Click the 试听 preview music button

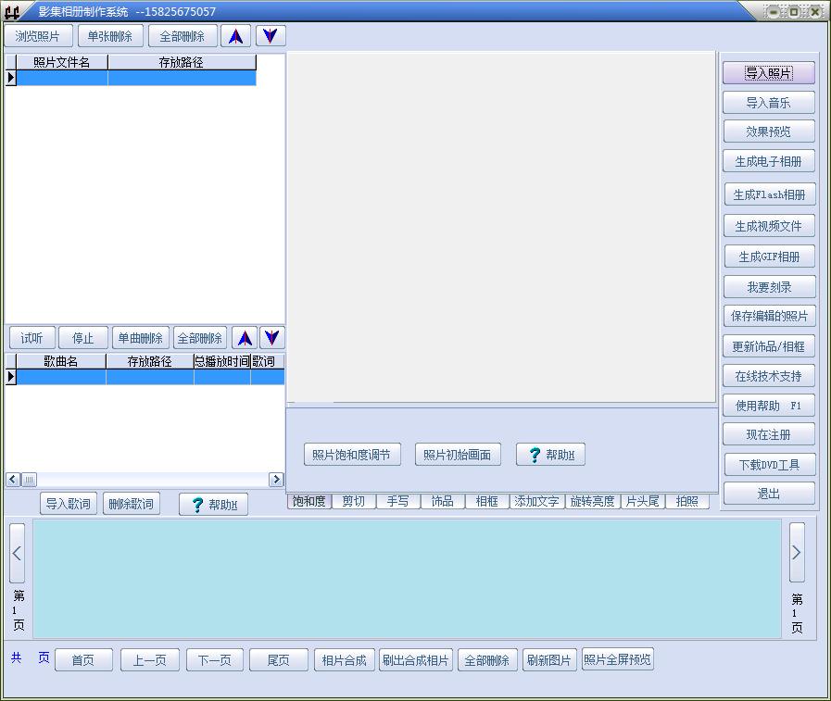click(x=31, y=337)
